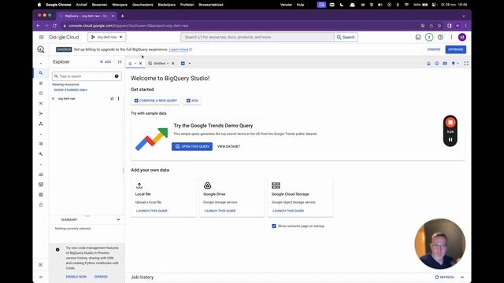Launch the Google Cloud Storage guide
Viewport: 504px width, 283px height.
point(288,211)
